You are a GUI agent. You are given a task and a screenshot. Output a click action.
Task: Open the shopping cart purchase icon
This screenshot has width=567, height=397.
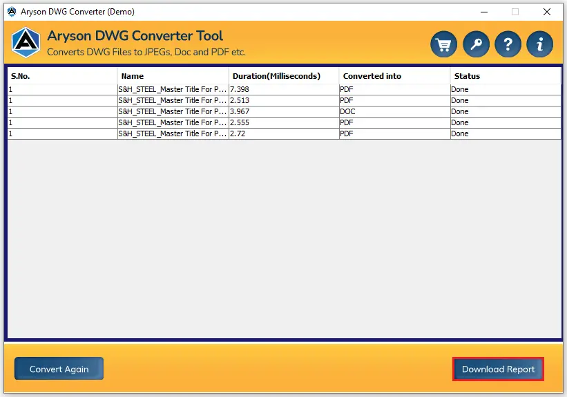443,44
